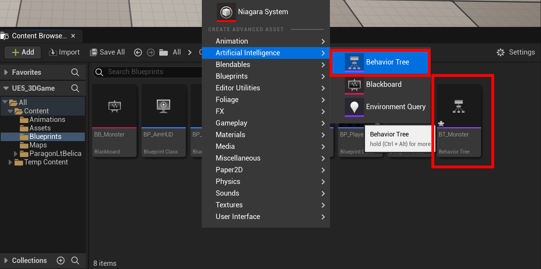Image resolution: width=541 pixels, height=269 pixels.
Task: Search the UE5_3DGame folder tree
Action: click(75, 88)
